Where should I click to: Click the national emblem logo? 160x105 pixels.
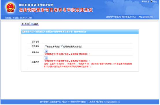click(10, 8)
